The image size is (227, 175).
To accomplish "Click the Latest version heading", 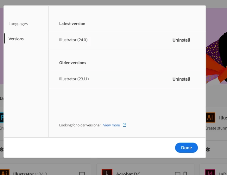I will click(x=72, y=24).
